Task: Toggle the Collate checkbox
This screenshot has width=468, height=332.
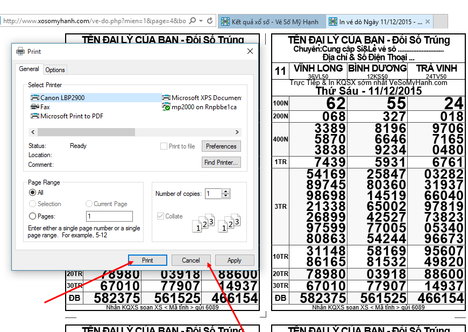Action: coord(160,216)
